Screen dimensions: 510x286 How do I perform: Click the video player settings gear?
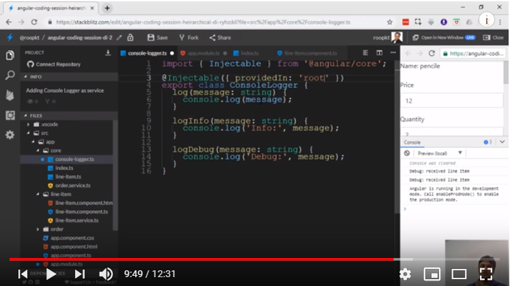[405, 274]
